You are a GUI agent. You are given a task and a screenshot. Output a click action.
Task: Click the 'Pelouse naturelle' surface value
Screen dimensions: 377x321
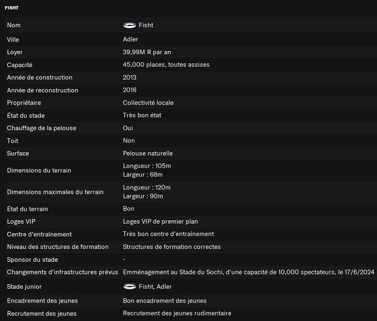148,153
